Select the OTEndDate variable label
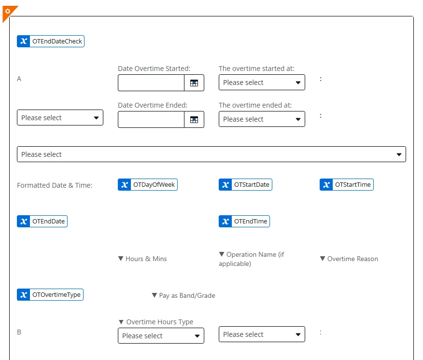423x360 pixels. [49, 222]
